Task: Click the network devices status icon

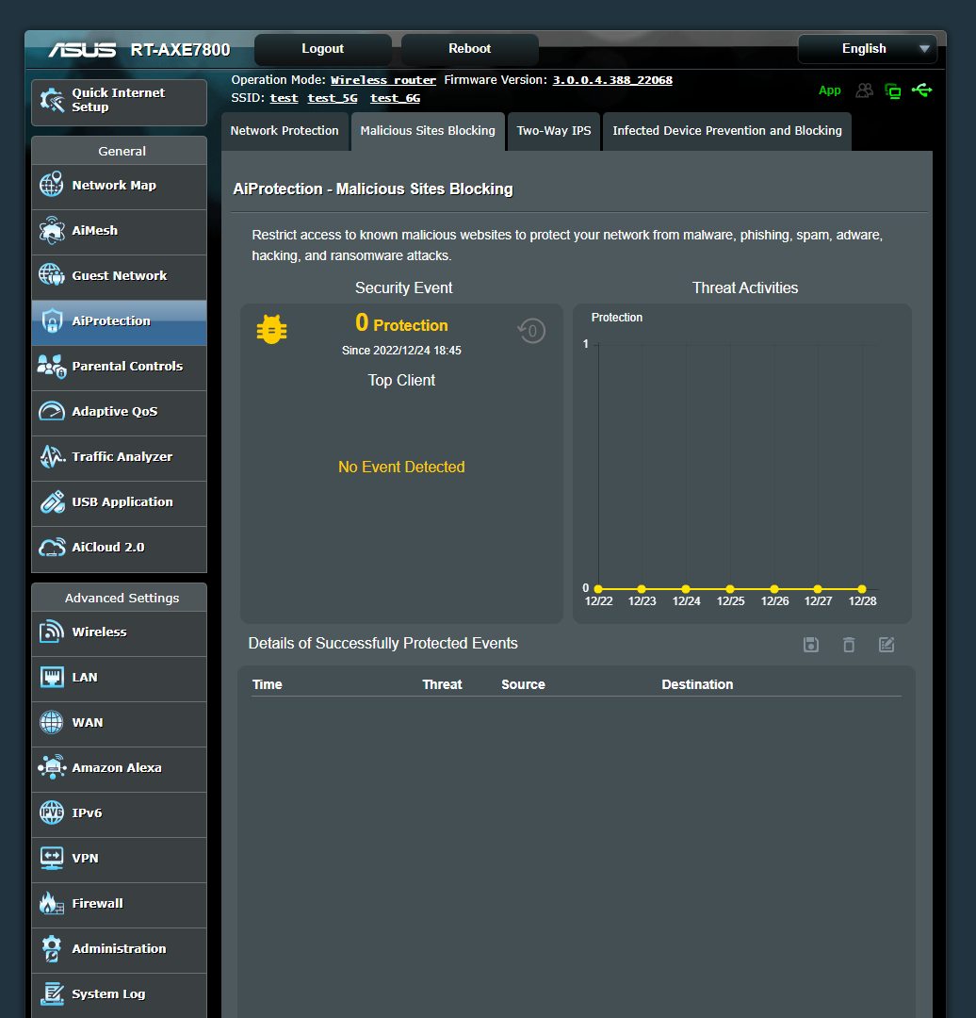Action: coord(893,90)
